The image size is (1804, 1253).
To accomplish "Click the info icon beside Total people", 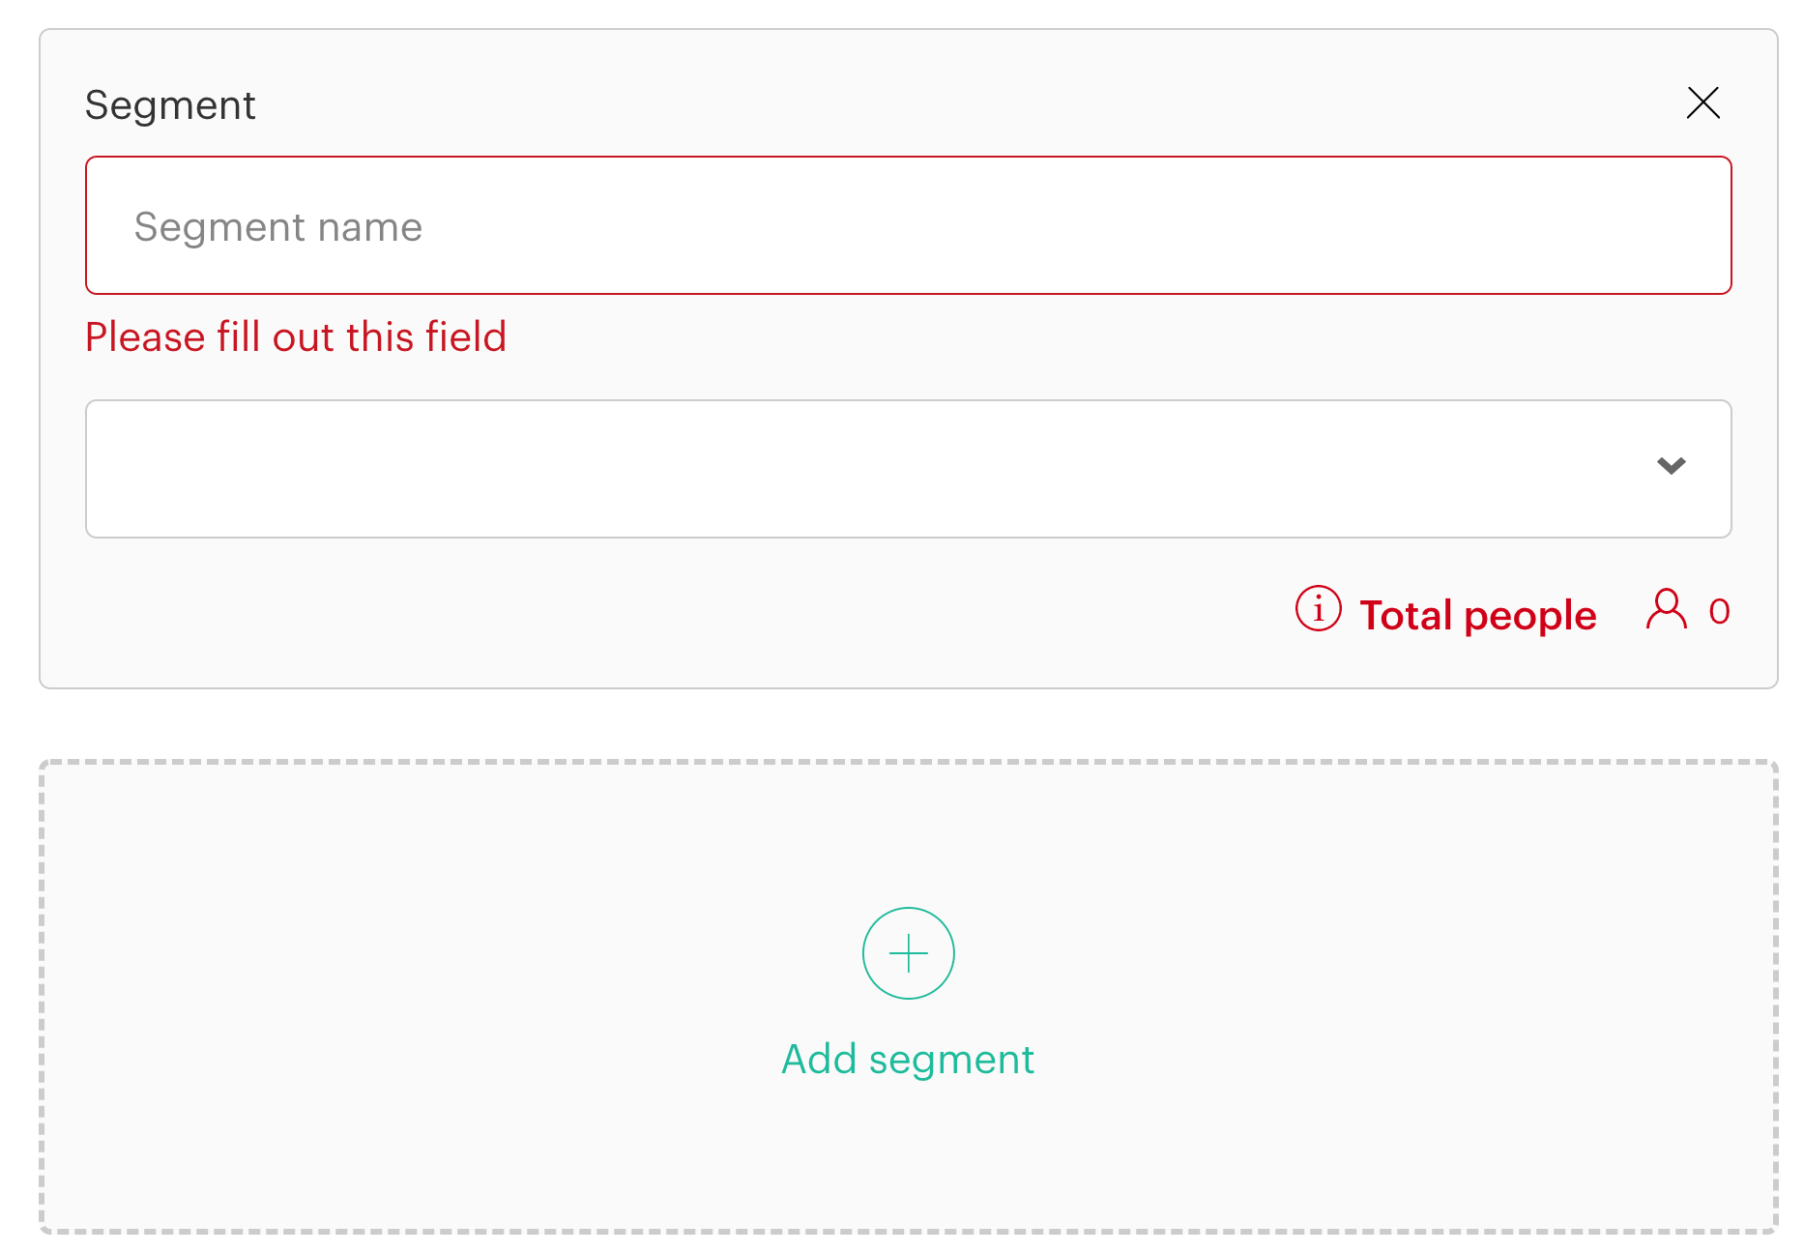I will 1318,608.
